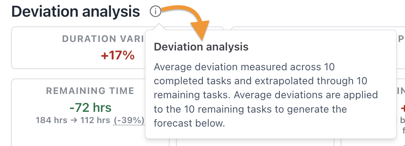This screenshot has width=405, height=146.
Task: Click the tooltip's pointer caret under info icon
Action: coord(159,27)
